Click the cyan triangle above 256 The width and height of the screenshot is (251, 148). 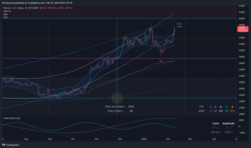click(x=227, y=107)
